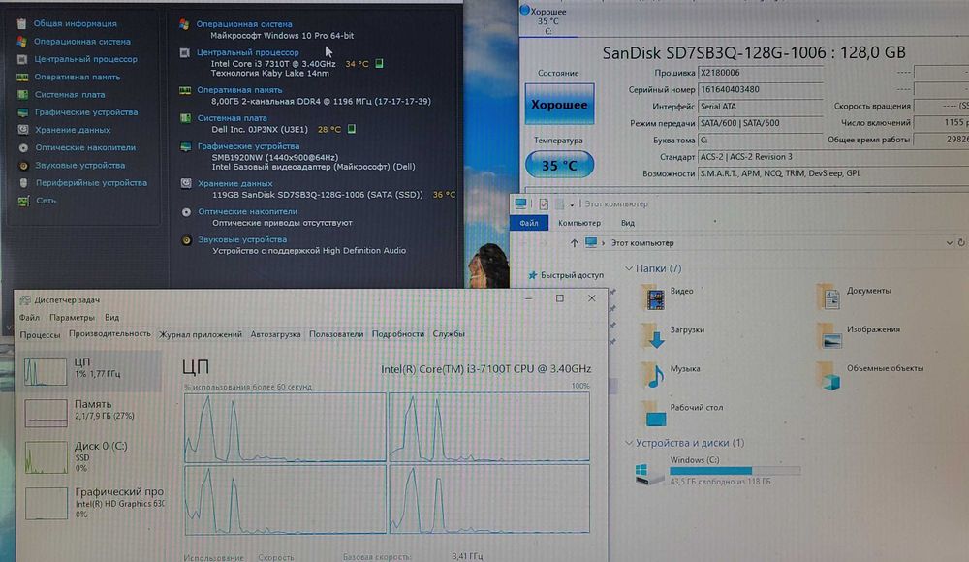Open the Компьютер ribbon tab in Explorer
969x562 pixels.
click(579, 223)
